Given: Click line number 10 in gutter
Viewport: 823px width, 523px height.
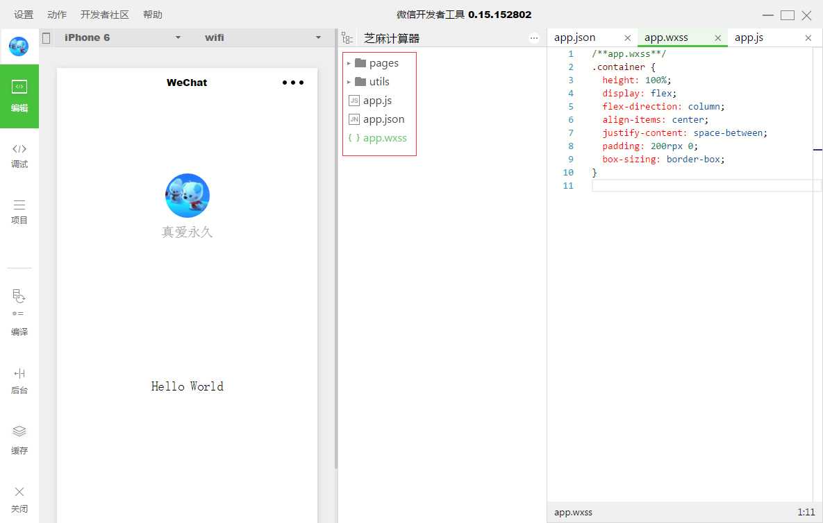Looking at the screenshot, I should point(568,173).
